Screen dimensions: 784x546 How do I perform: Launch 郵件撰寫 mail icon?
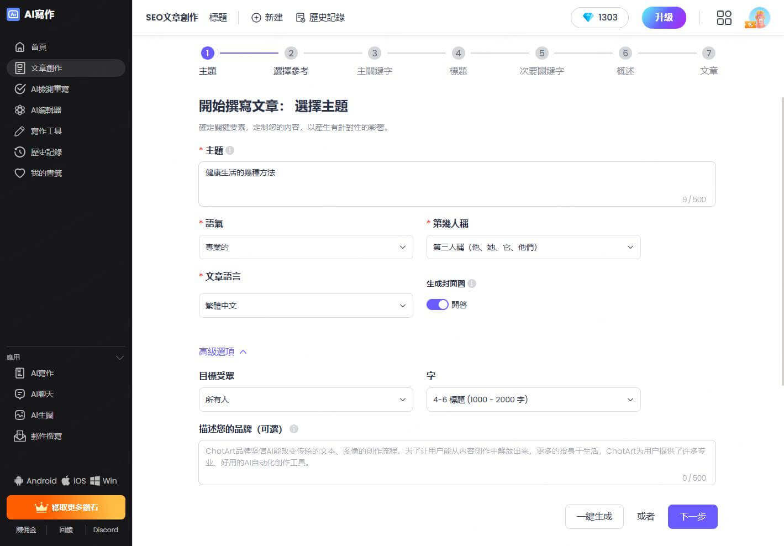[x=20, y=436]
